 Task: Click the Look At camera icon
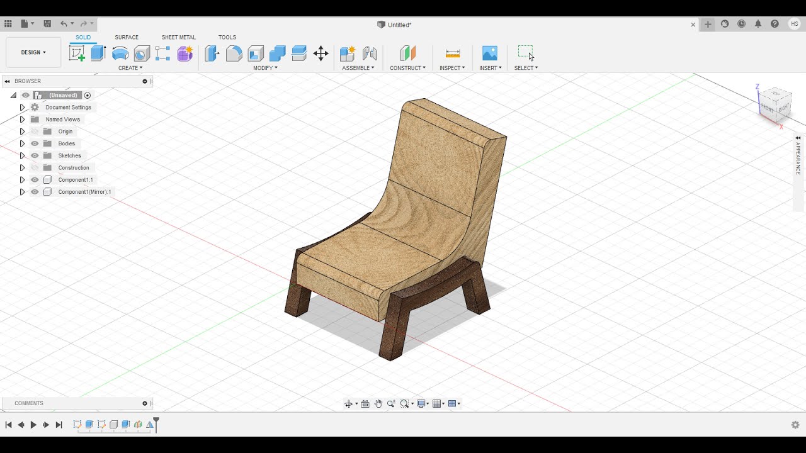pyautogui.click(x=365, y=404)
